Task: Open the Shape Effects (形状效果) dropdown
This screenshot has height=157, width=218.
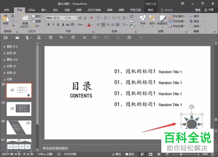Action: coord(177,26)
